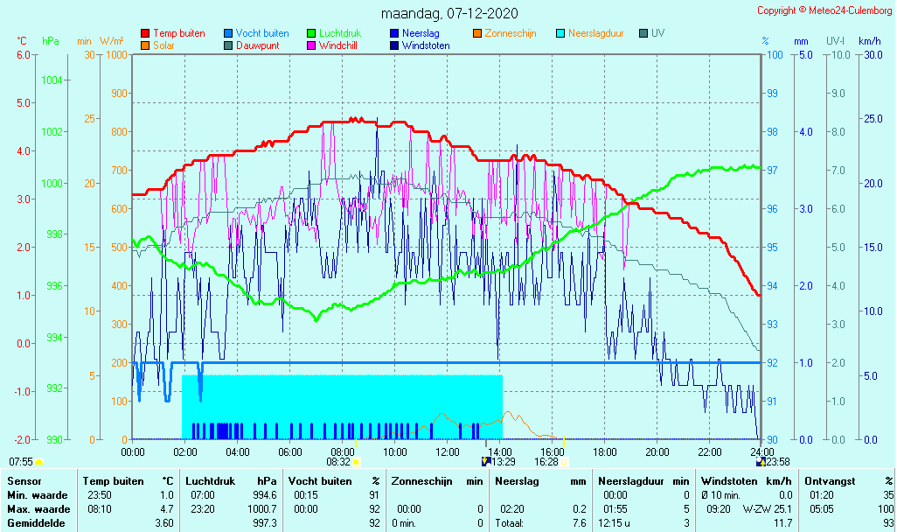897x532 pixels.
Task: Click the orange Zonneschijn legend square
Action: 477,33
